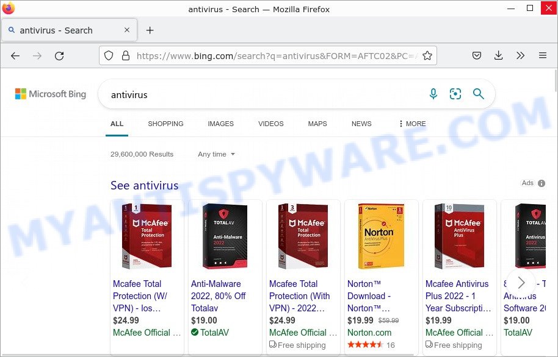Open TotalAV Anti-Malware 2022 box image
The width and height of the screenshot is (558, 357).
pos(225,236)
